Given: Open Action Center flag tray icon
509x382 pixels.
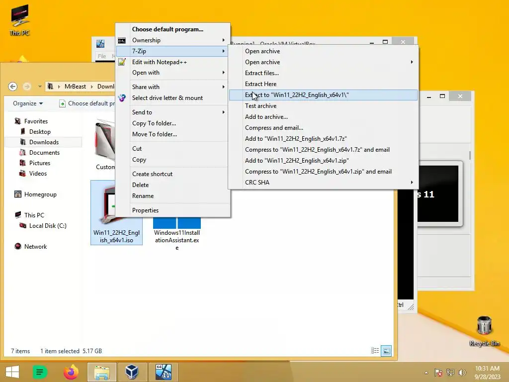Looking at the screenshot, I should click(438, 372).
